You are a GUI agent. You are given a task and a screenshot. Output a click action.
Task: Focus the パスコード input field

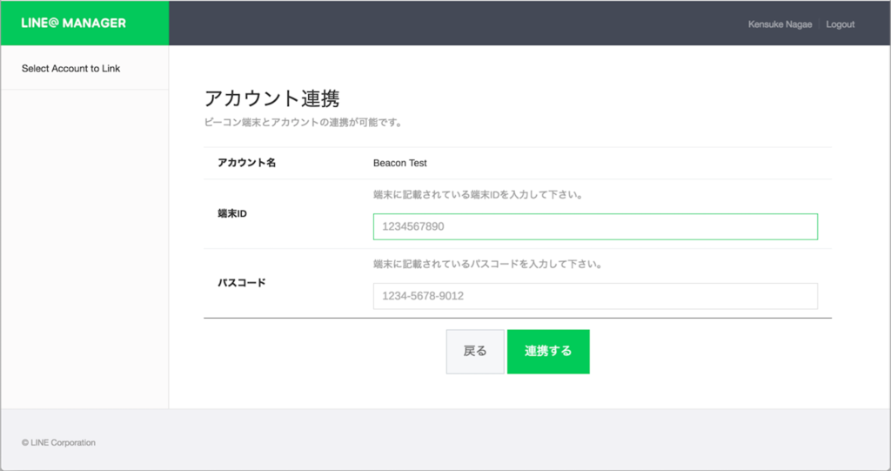(595, 296)
